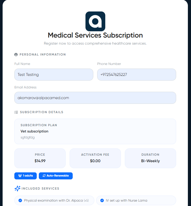Click the Full Name input field

(x=54, y=75)
